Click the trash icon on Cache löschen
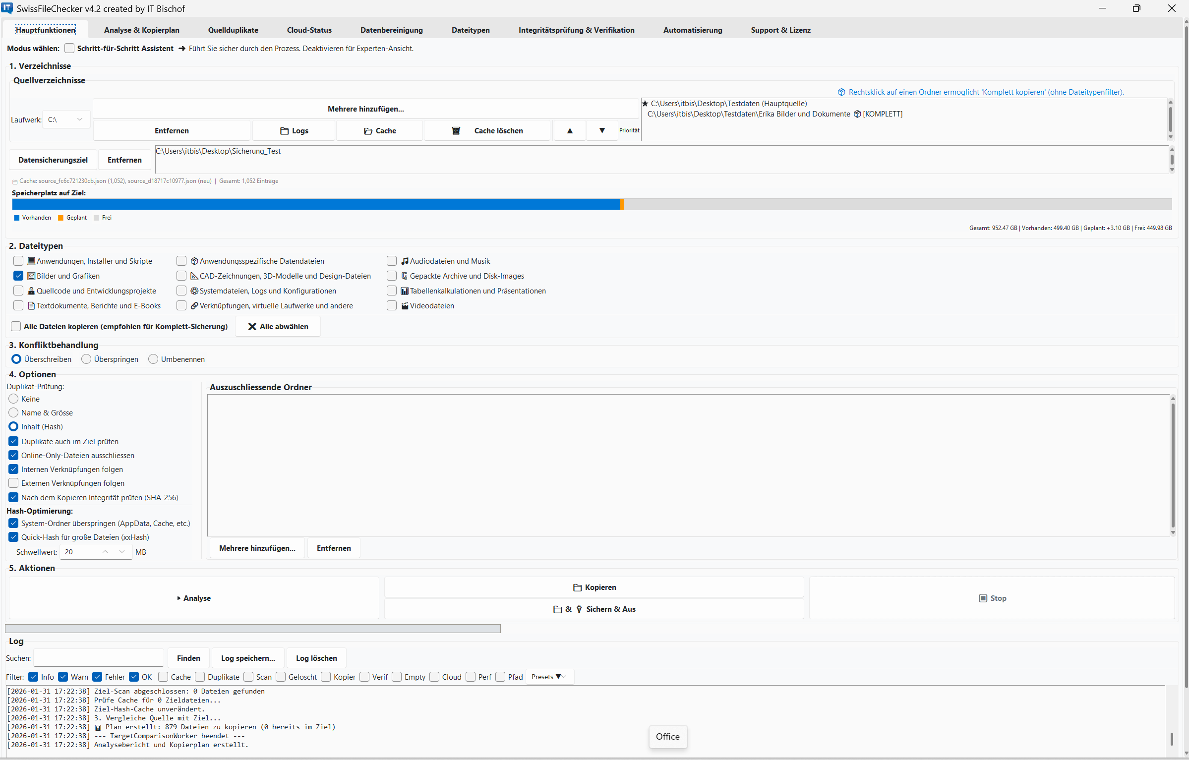This screenshot has width=1189, height=760. coord(456,131)
